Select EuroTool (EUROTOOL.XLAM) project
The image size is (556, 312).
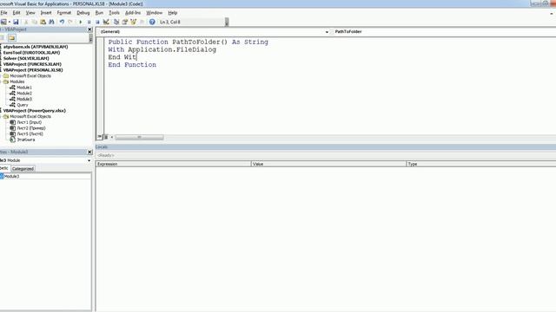click(31, 53)
